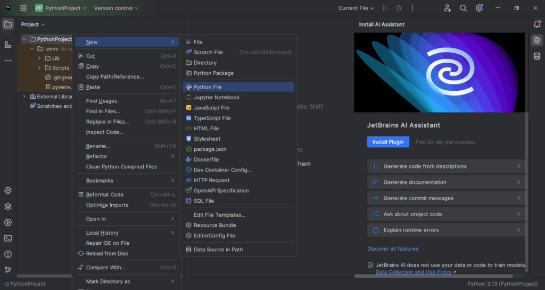Viewport: 545px width, 290px height.
Task: Select Data Source in Path
Action: (238, 250)
